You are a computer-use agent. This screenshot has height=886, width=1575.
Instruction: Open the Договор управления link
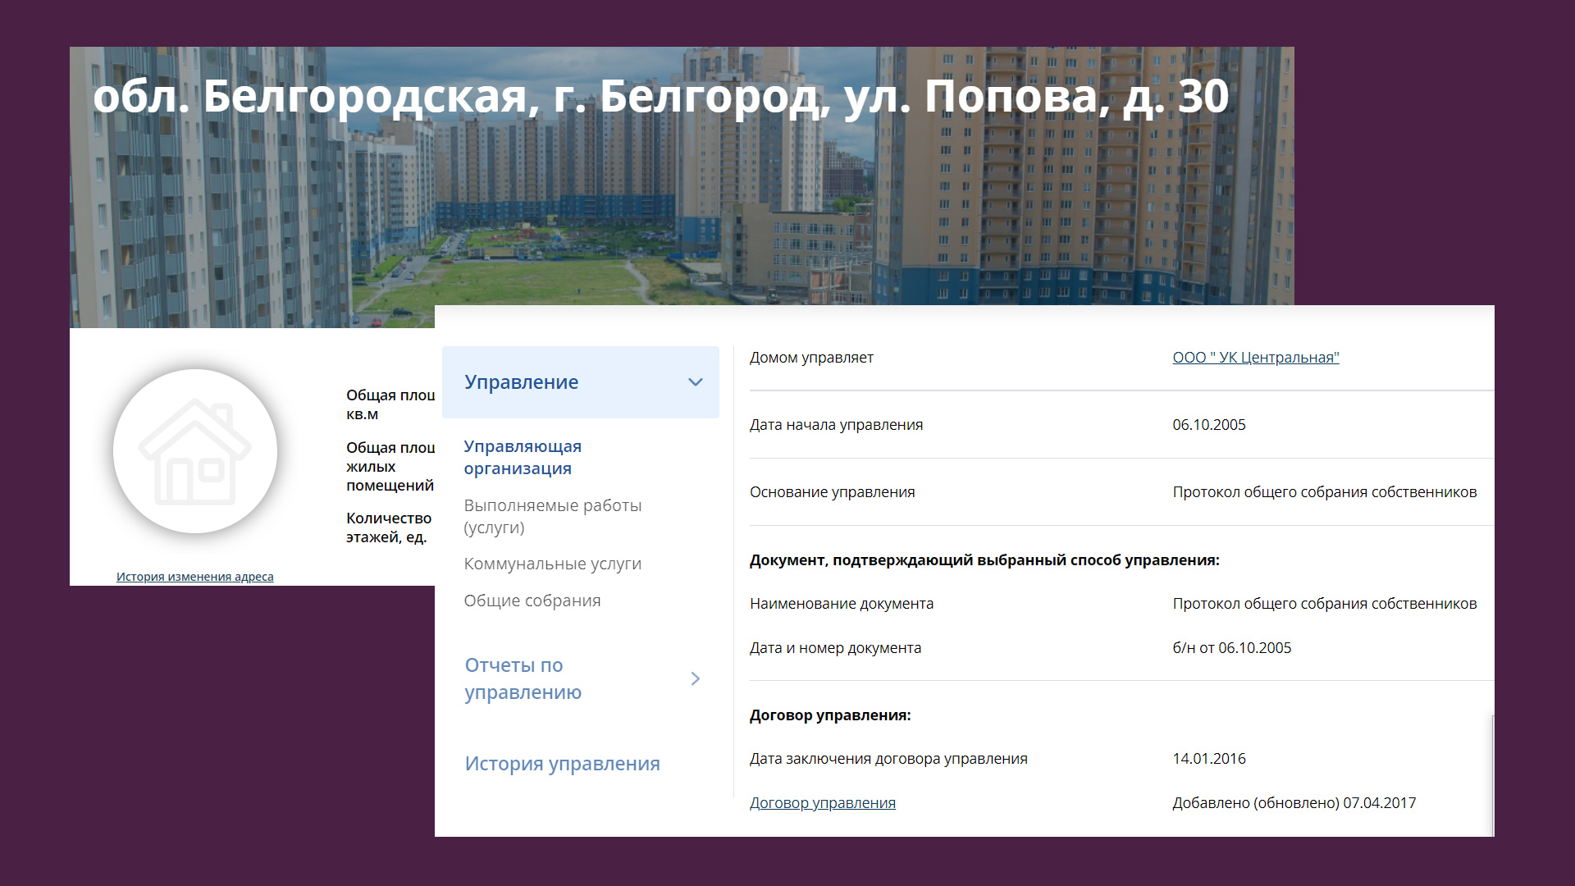(822, 803)
